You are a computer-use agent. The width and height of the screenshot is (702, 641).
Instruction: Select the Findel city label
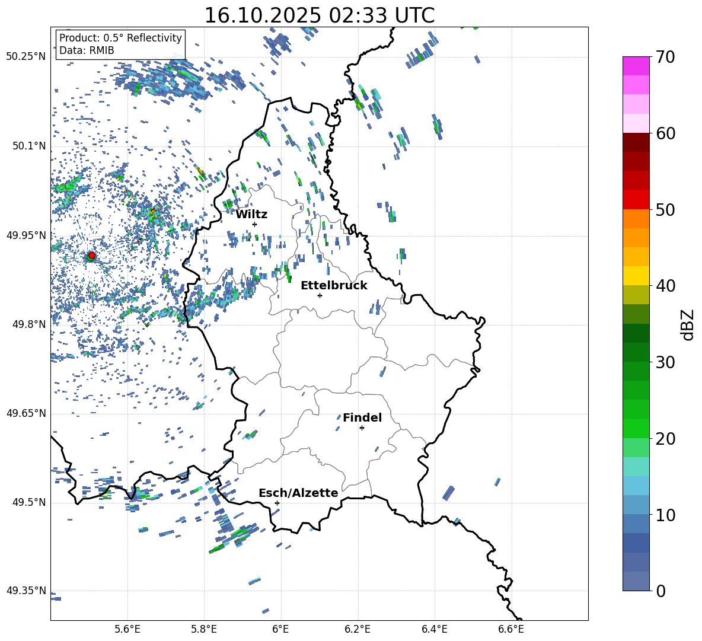pos(362,417)
